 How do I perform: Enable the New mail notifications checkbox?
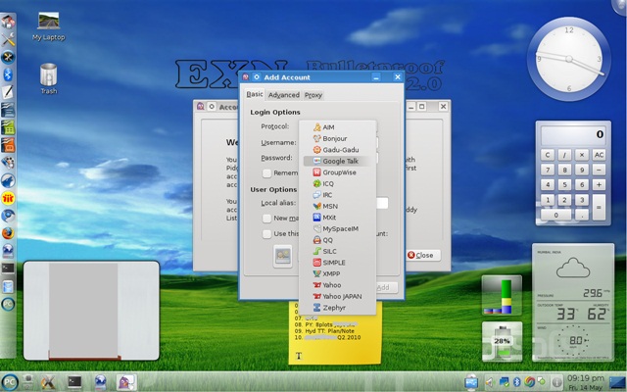[266, 219]
